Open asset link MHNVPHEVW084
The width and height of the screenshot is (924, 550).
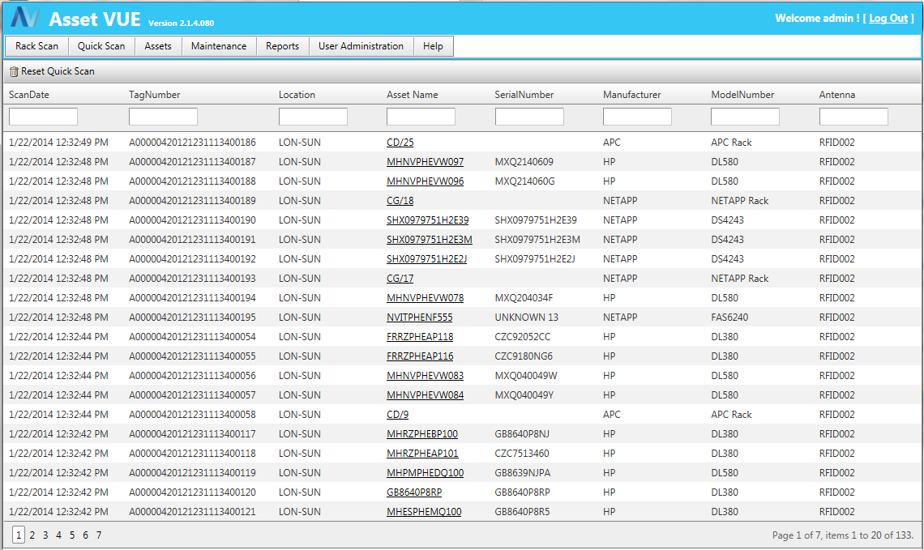[425, 395]
